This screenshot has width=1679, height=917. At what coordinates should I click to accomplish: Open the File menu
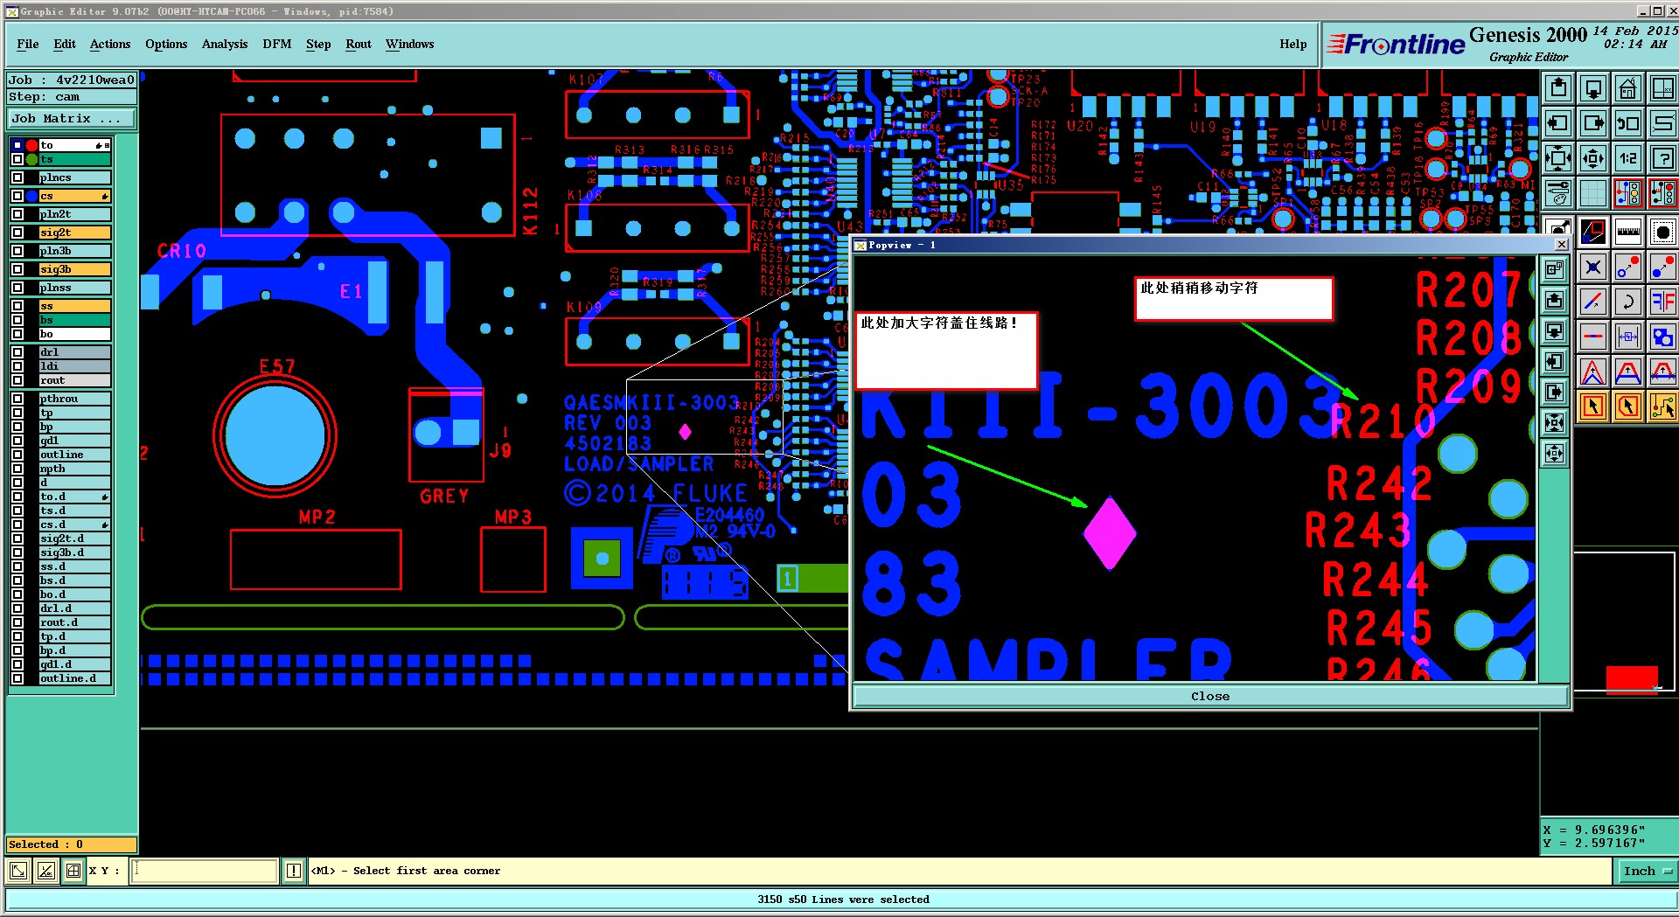pyautogui.click(x=28, y=44)
